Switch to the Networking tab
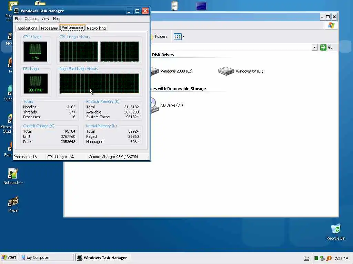 coord(96,28)
